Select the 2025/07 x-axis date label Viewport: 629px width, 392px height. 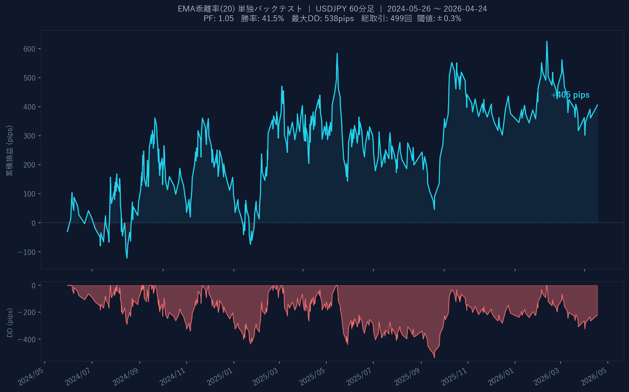(x=359, y=377)
